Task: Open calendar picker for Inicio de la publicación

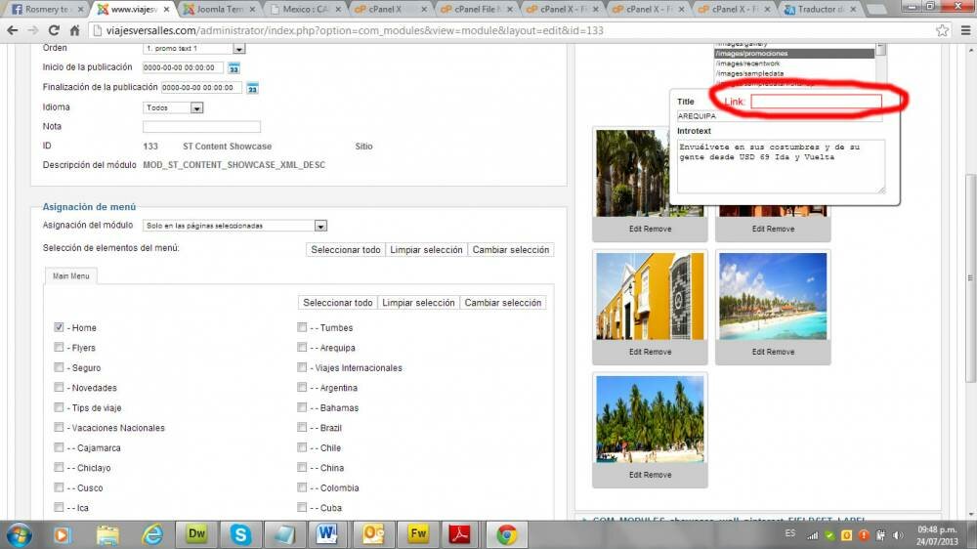Action: coord(234,68)
